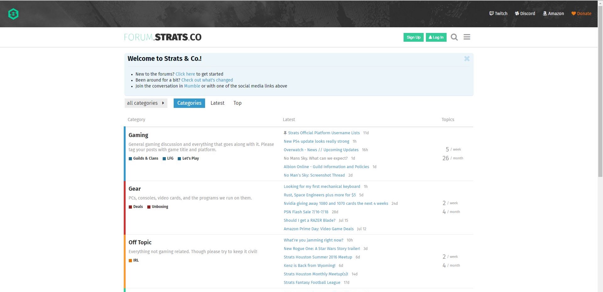
Task: Open 'Looking for my first mechanical keyboard'
Action: click(322, 187)
